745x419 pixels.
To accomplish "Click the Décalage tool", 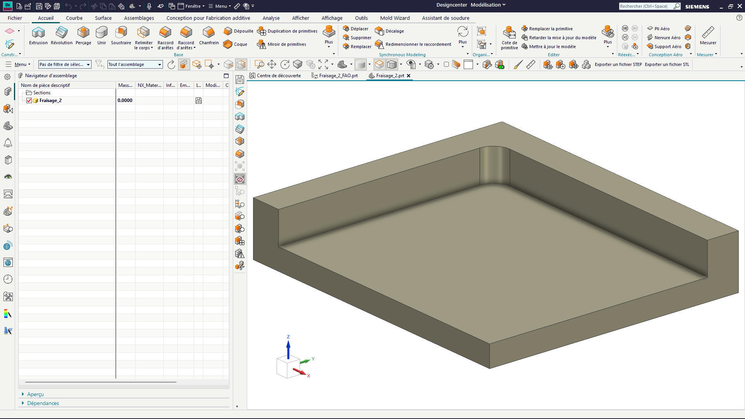I will [390, 31].
